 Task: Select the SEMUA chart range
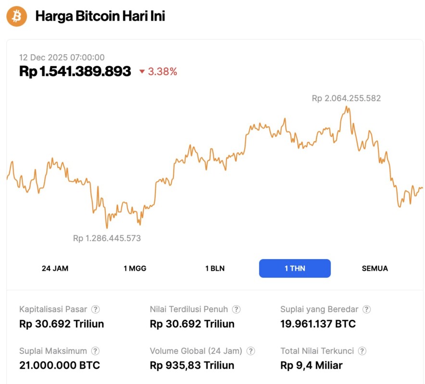coord(375,268)
